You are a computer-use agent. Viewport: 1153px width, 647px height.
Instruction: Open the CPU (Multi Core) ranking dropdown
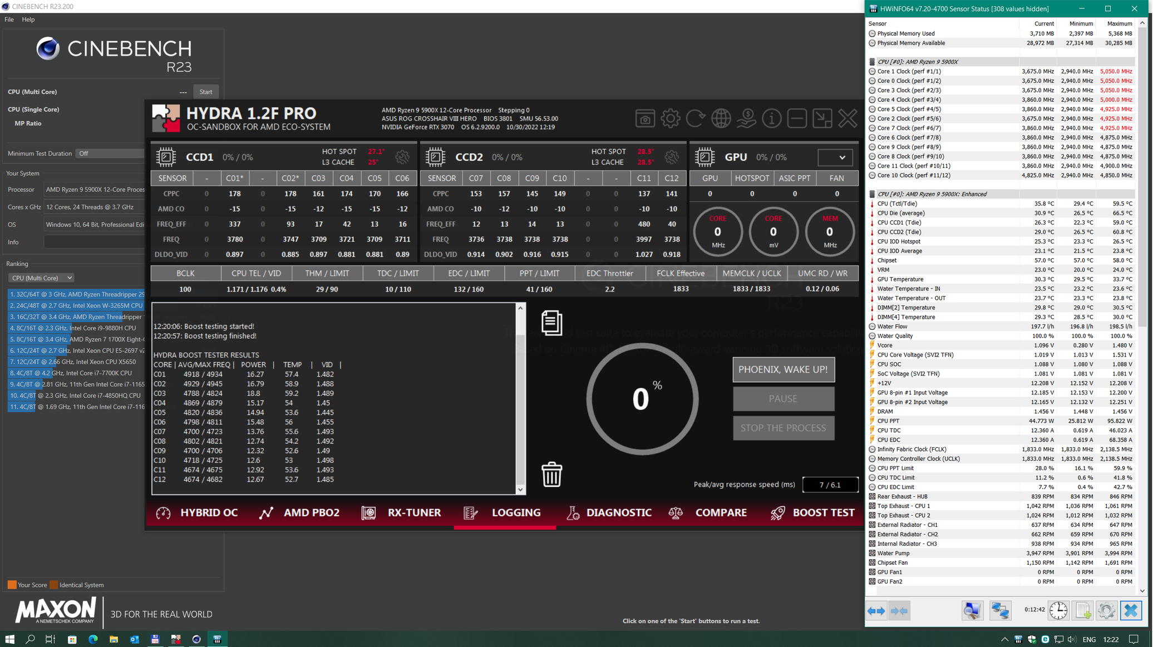[41, 278]
